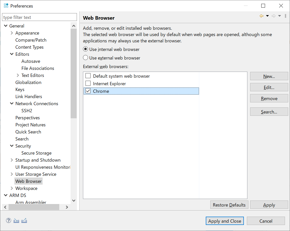This screenshot has height=231, width=290.
Task: Select Autosave preference page
Action: (31, 61)
